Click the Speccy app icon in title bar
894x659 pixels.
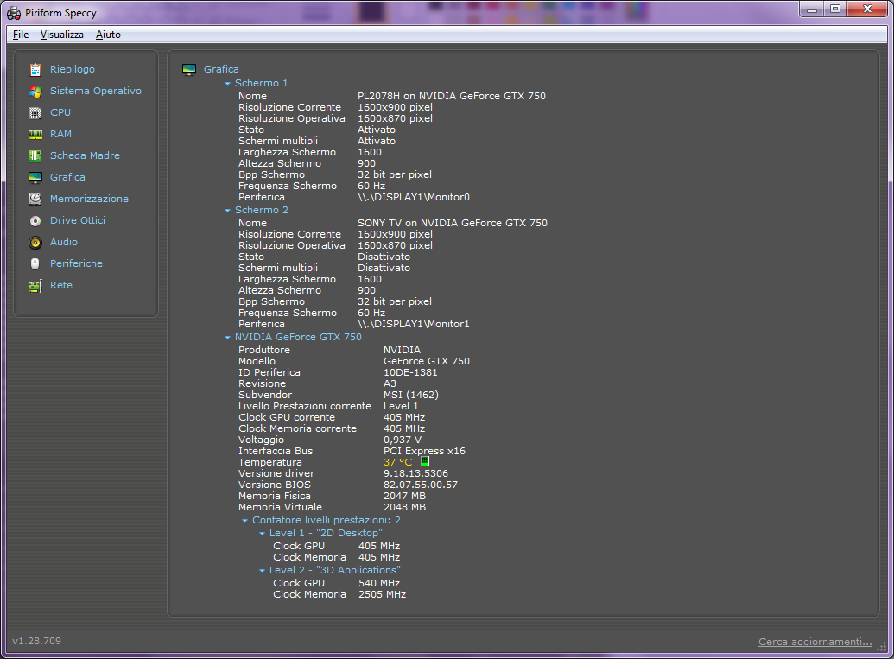[14, 13]
